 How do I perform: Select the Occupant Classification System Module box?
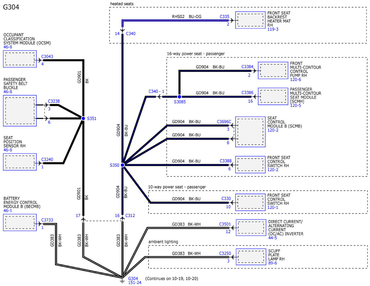point(20,59)
